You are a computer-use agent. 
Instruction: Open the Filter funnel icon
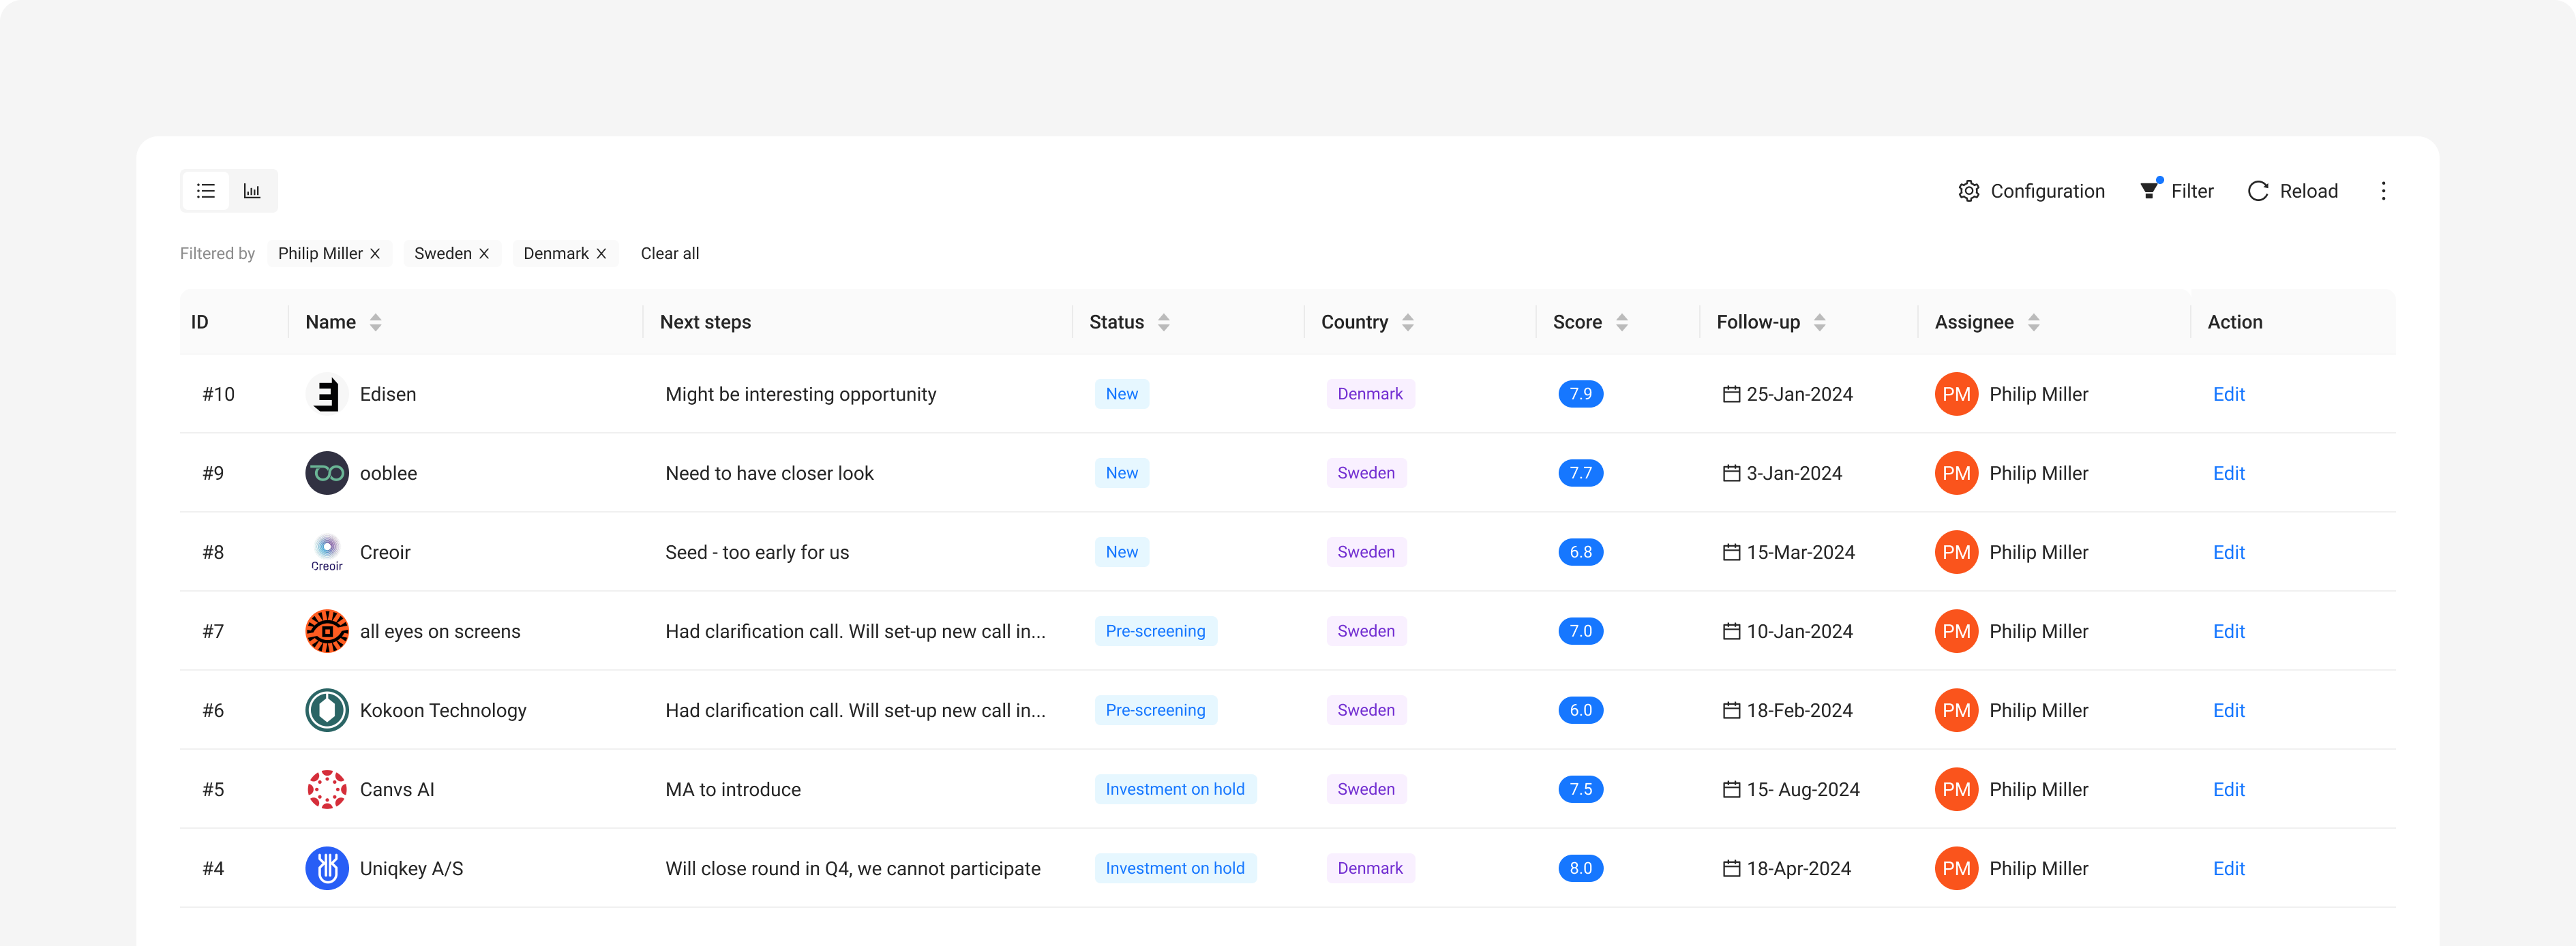(2148, 190)
